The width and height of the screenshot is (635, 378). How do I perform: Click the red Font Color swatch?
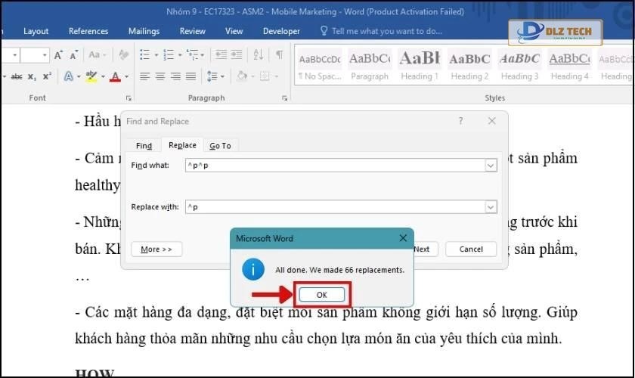pos(115,76)
